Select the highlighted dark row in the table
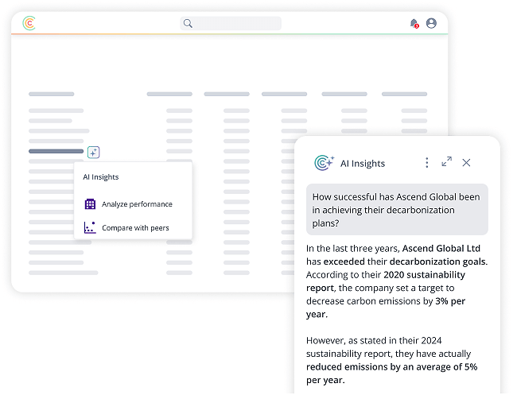The height and width of the screenshot is (395, 517). (56, 151)
